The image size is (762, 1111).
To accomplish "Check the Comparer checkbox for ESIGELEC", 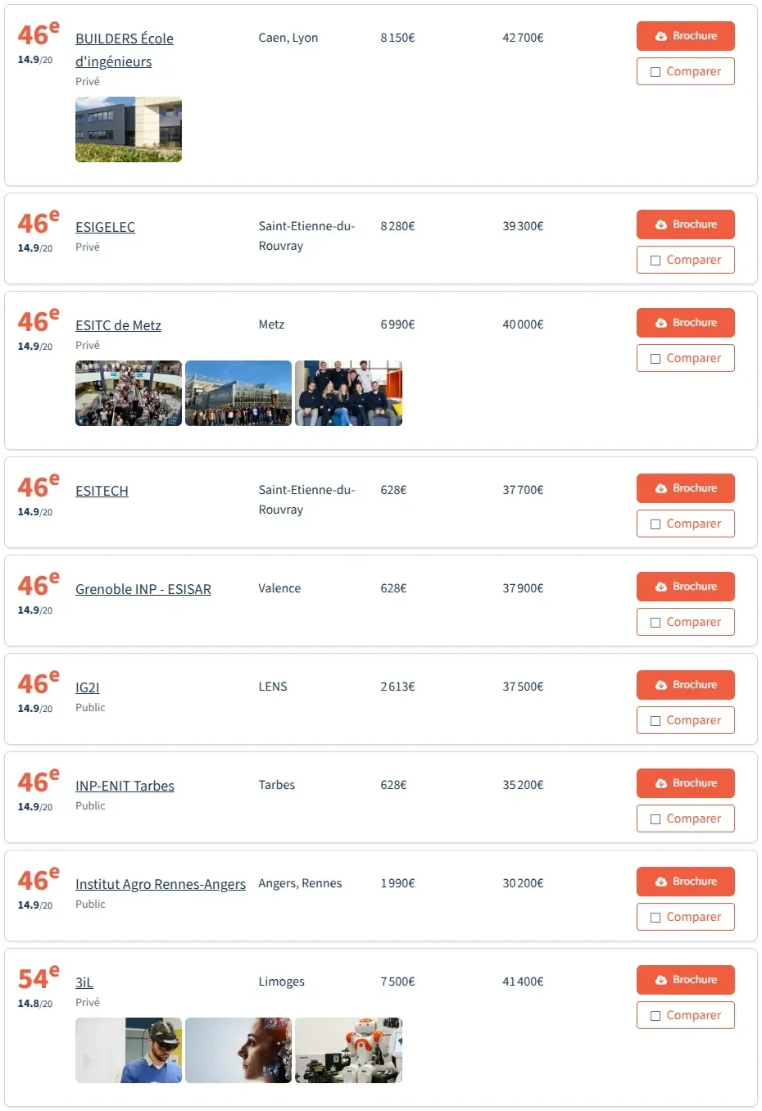I will 655,261.
